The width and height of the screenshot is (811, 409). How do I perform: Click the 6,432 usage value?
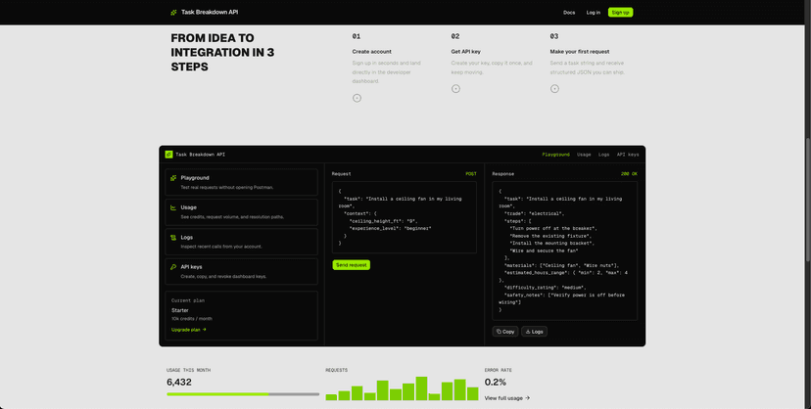click(x=179, y=383)
